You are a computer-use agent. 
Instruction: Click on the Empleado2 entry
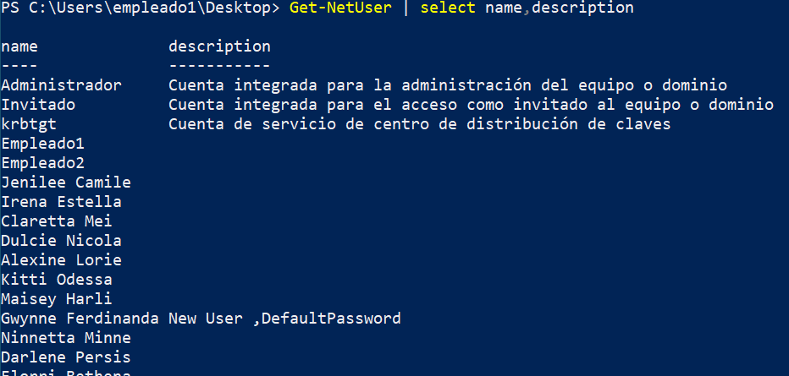pyautogui.click(x=43, y=163)
